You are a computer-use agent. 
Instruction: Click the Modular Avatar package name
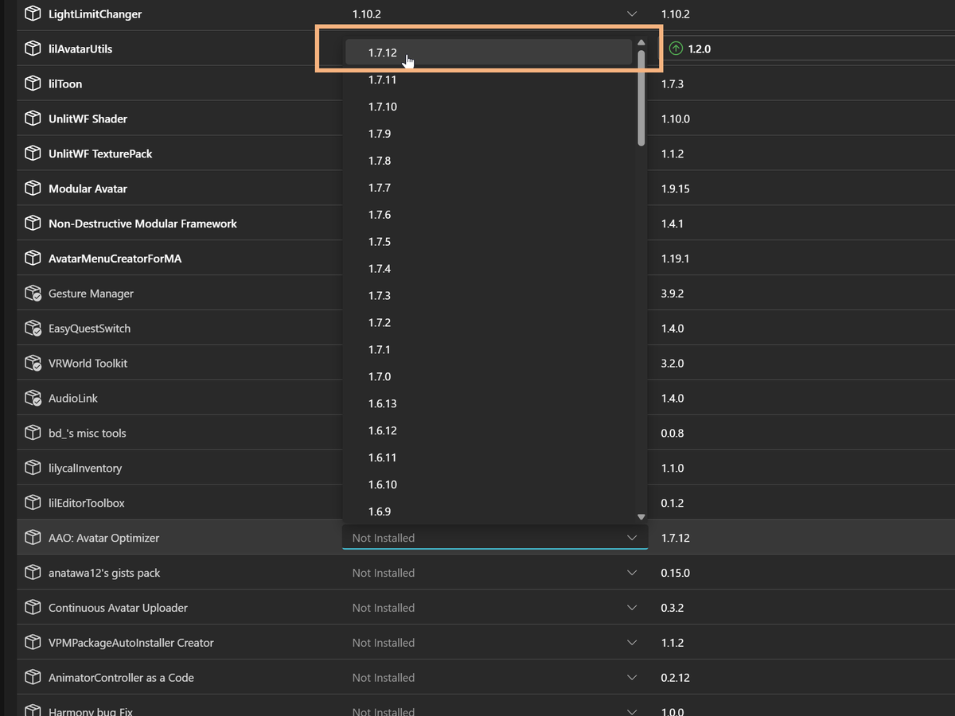[88, 189]
